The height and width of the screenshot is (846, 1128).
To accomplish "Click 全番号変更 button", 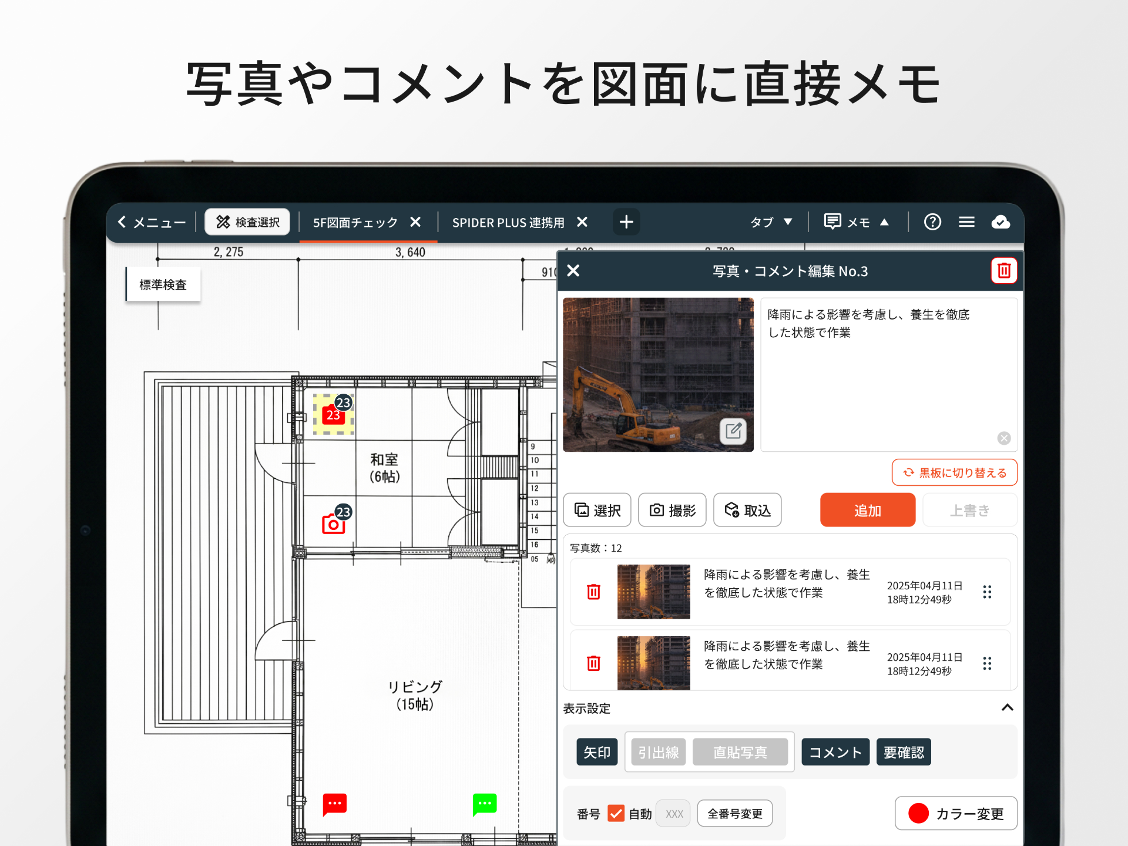I will coord(735,814).
